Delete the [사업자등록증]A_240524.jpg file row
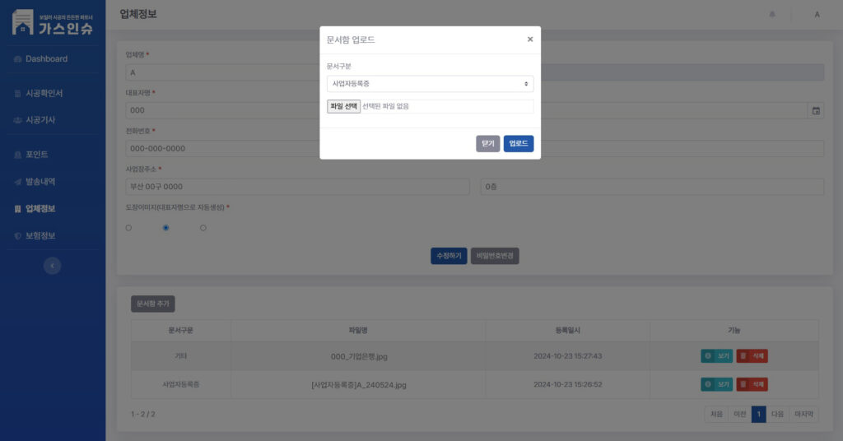The height and width of the screenshot is (441, 843). [752, 384]
